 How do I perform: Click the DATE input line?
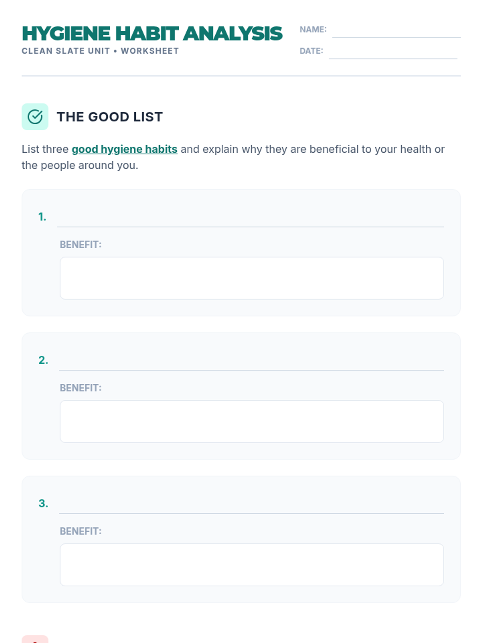point(393,52)
